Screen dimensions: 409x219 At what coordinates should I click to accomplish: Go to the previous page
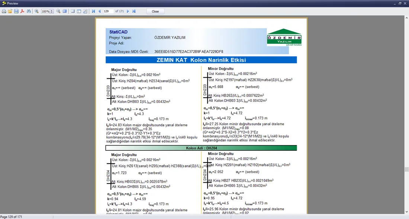(x=99, y=11)
